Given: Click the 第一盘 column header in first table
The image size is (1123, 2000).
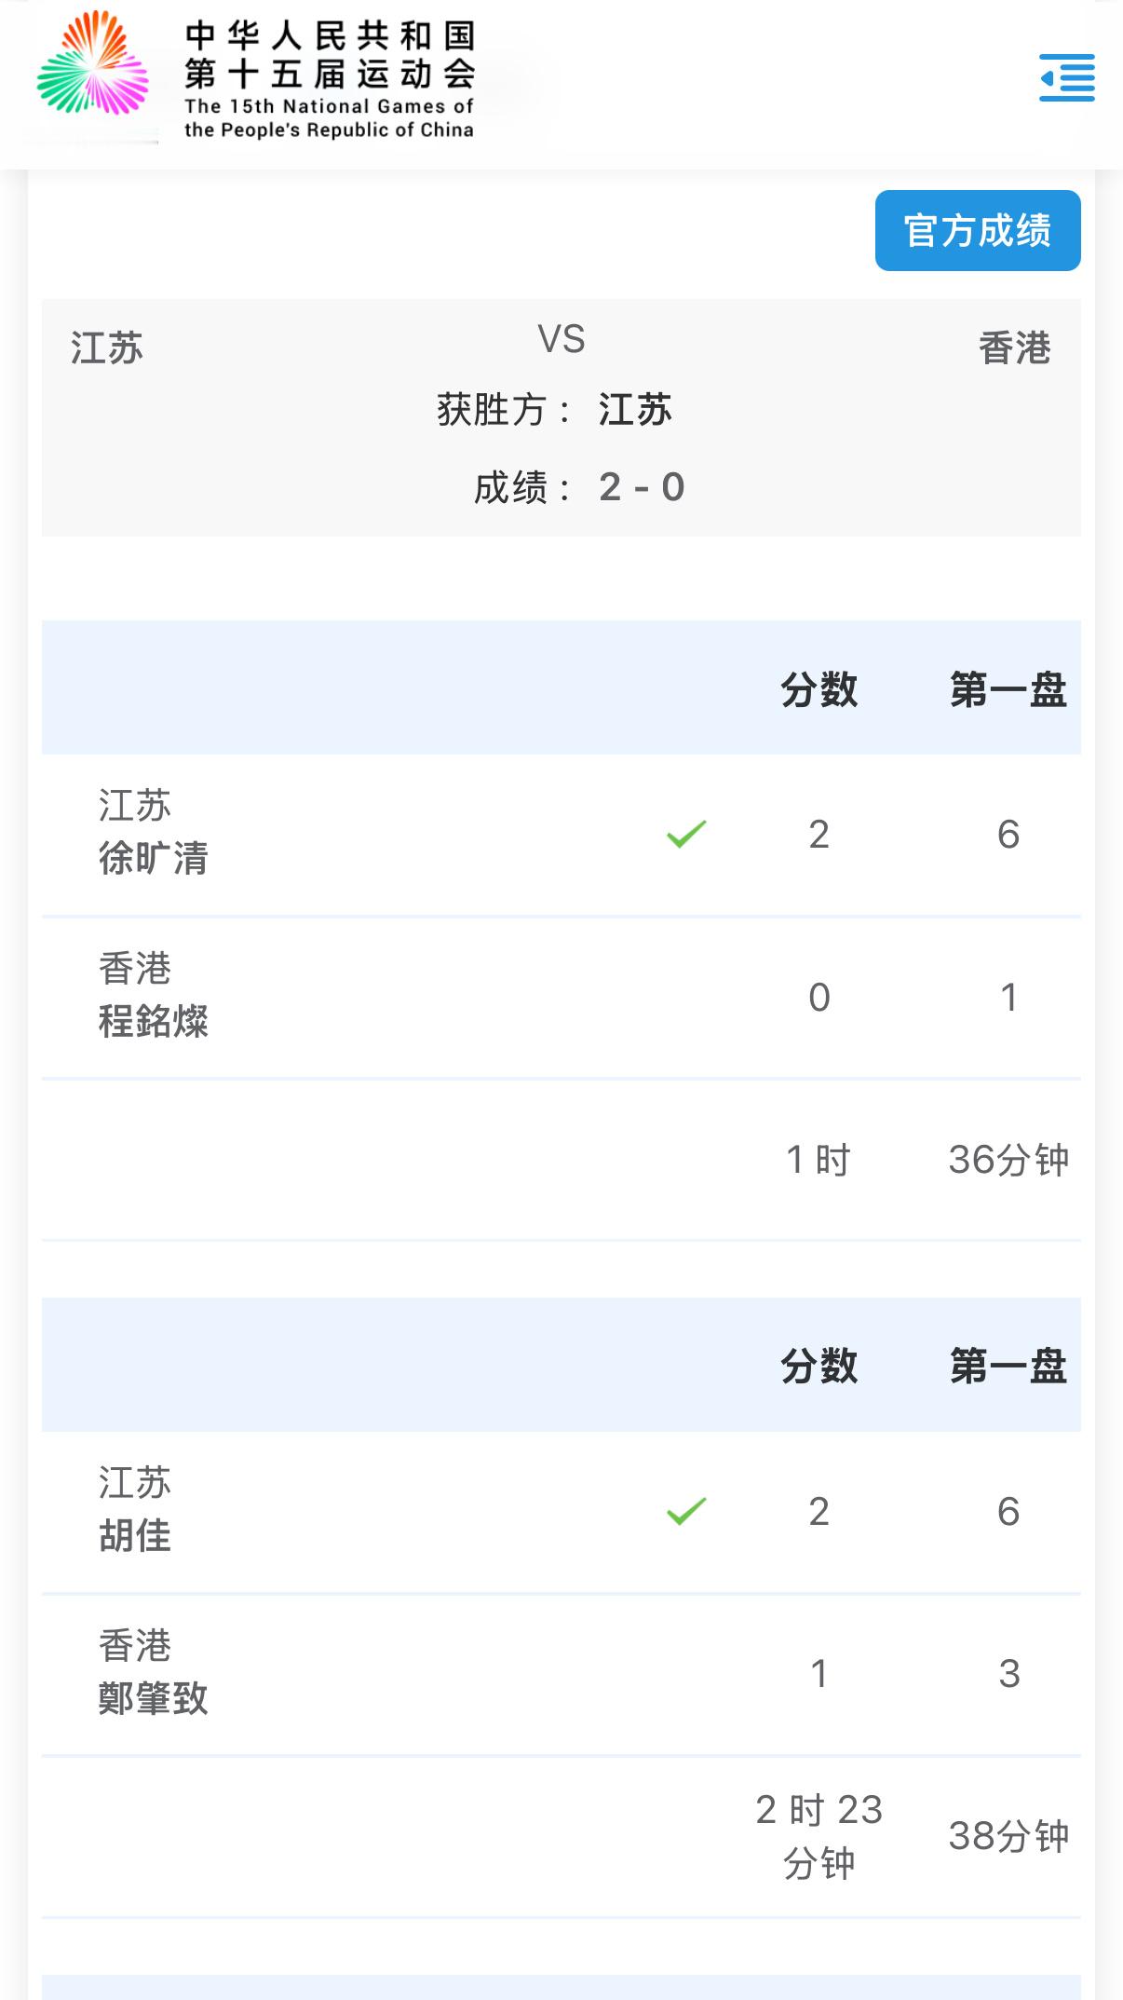Looking at the screenshot, I should (x=1008, y=690).
